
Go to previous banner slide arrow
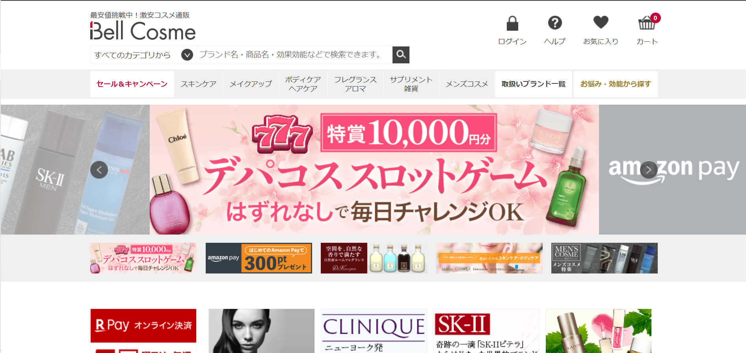[99, 170]
